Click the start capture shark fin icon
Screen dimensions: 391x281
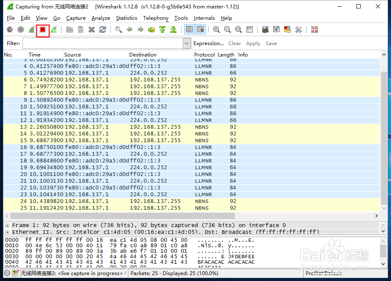32,30
